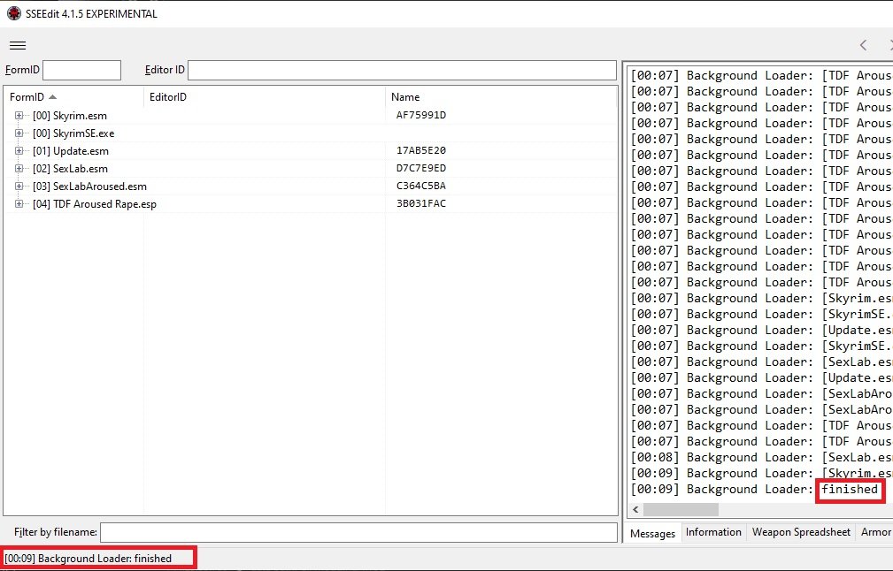Expand the Skyrim.esm tree node
Viewport: 893px width, 571px height.
(x=19, y=116)
